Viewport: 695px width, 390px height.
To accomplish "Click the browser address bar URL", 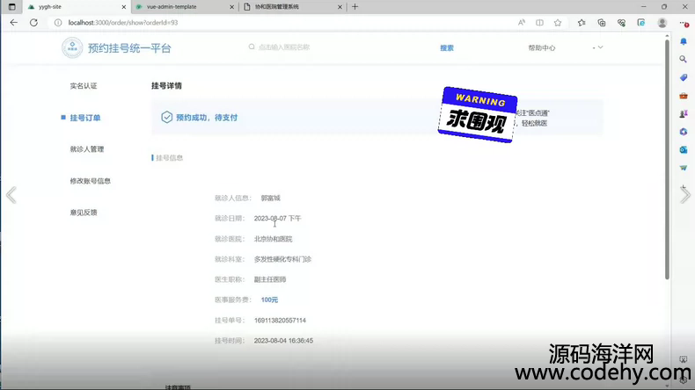I will 123,23.
